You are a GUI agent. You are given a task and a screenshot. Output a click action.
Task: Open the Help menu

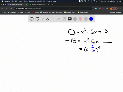55,1
